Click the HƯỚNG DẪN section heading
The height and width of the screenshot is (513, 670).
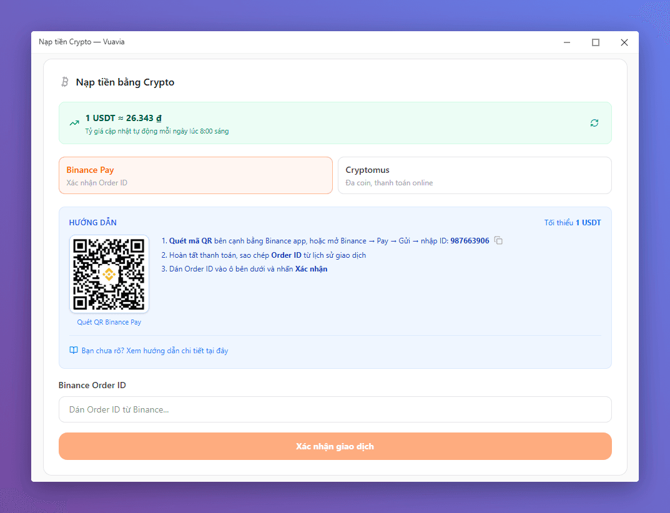(92, 223)
